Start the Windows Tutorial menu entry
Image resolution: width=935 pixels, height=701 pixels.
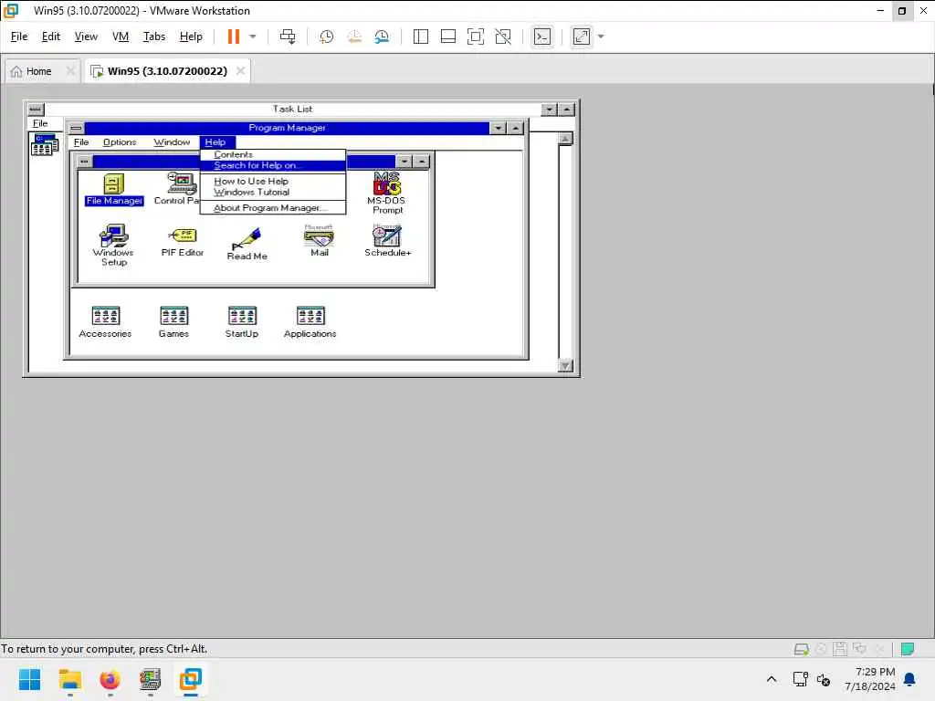(x=272, y=192)
